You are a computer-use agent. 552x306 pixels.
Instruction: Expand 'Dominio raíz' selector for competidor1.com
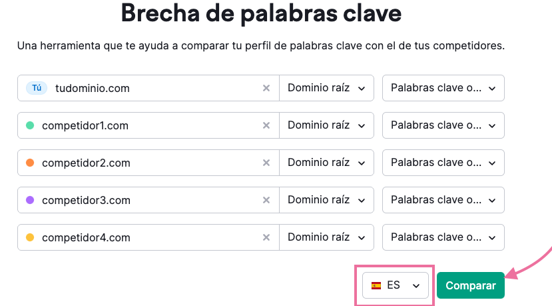(326, 125)
